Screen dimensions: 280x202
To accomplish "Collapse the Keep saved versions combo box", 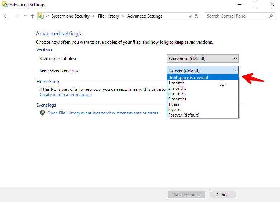I will click(x=203, y=70).
